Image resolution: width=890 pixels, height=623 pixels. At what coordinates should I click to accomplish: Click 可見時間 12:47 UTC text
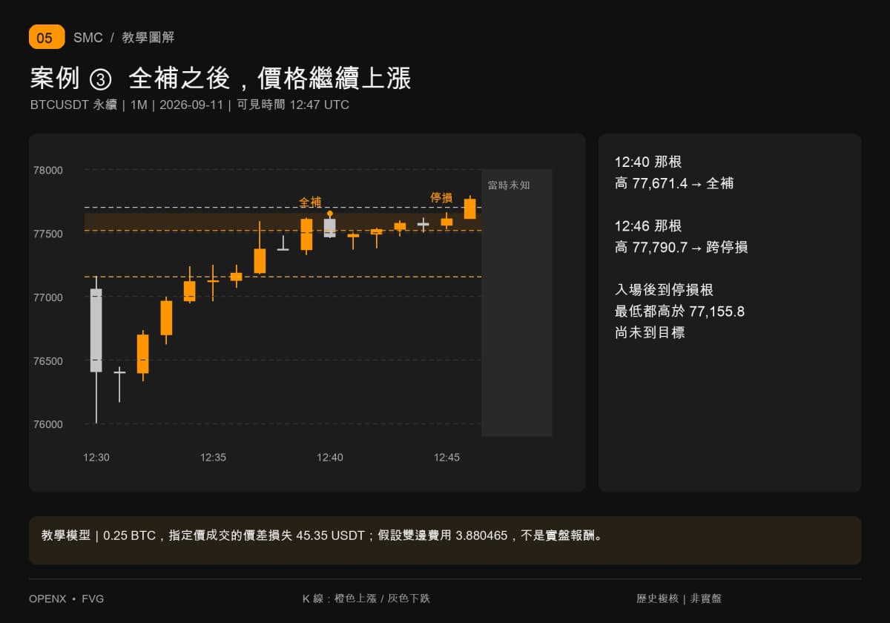click(293, 105)
